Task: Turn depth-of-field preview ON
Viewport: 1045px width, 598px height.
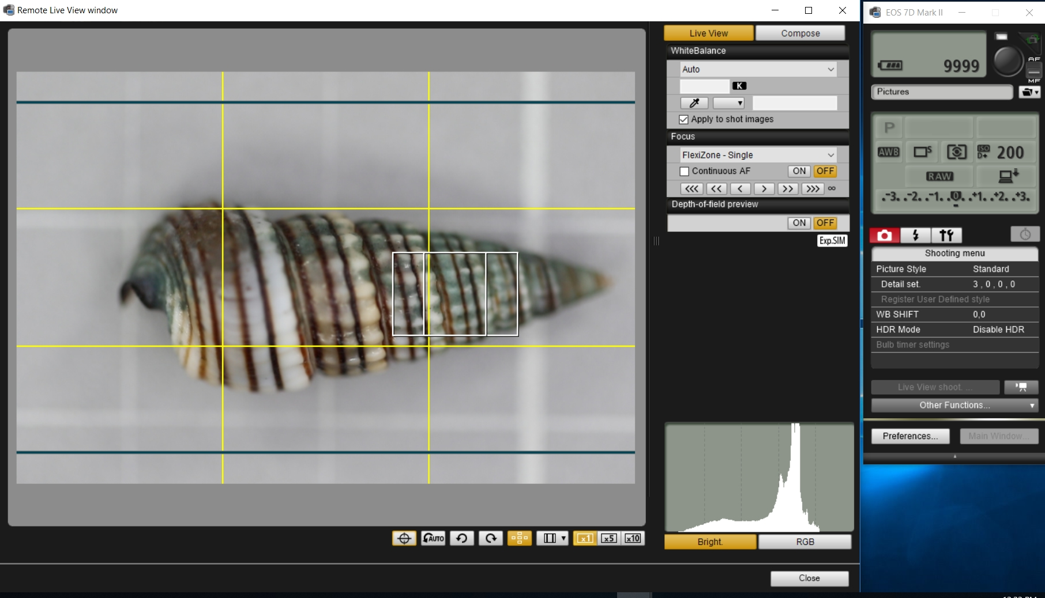Action: click(x=799, y=223)
